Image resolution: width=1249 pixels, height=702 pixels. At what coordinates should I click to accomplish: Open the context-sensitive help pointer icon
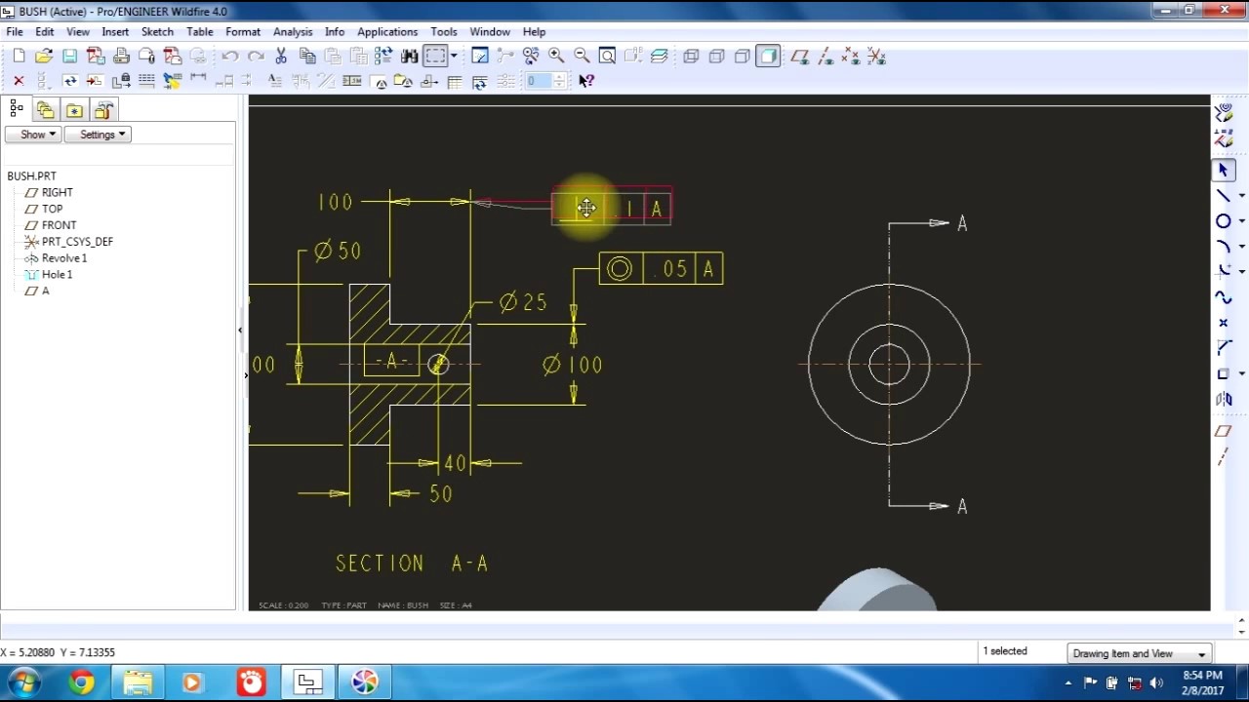(x=585, y=81)
